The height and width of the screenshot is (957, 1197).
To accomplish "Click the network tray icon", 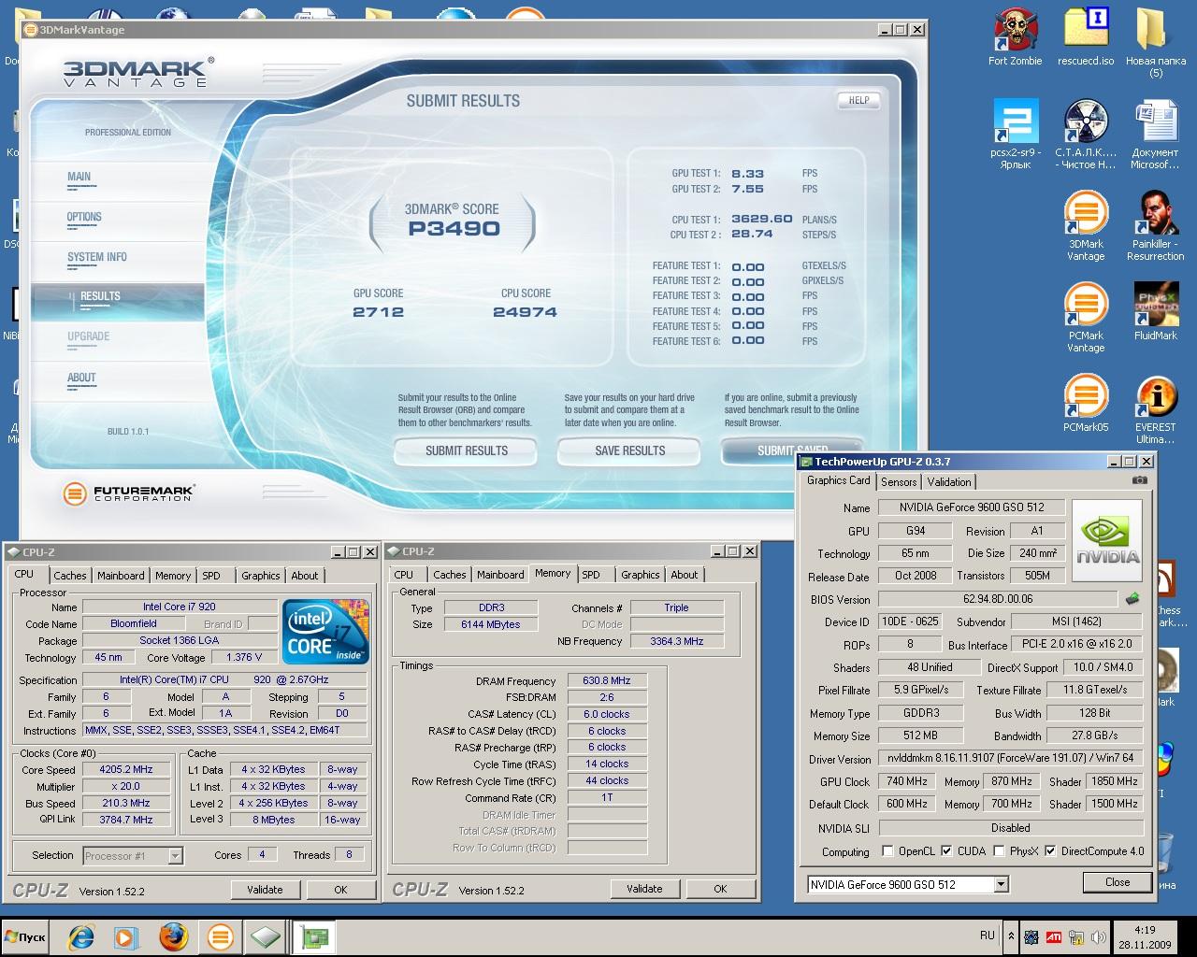I will (1076, 936).
